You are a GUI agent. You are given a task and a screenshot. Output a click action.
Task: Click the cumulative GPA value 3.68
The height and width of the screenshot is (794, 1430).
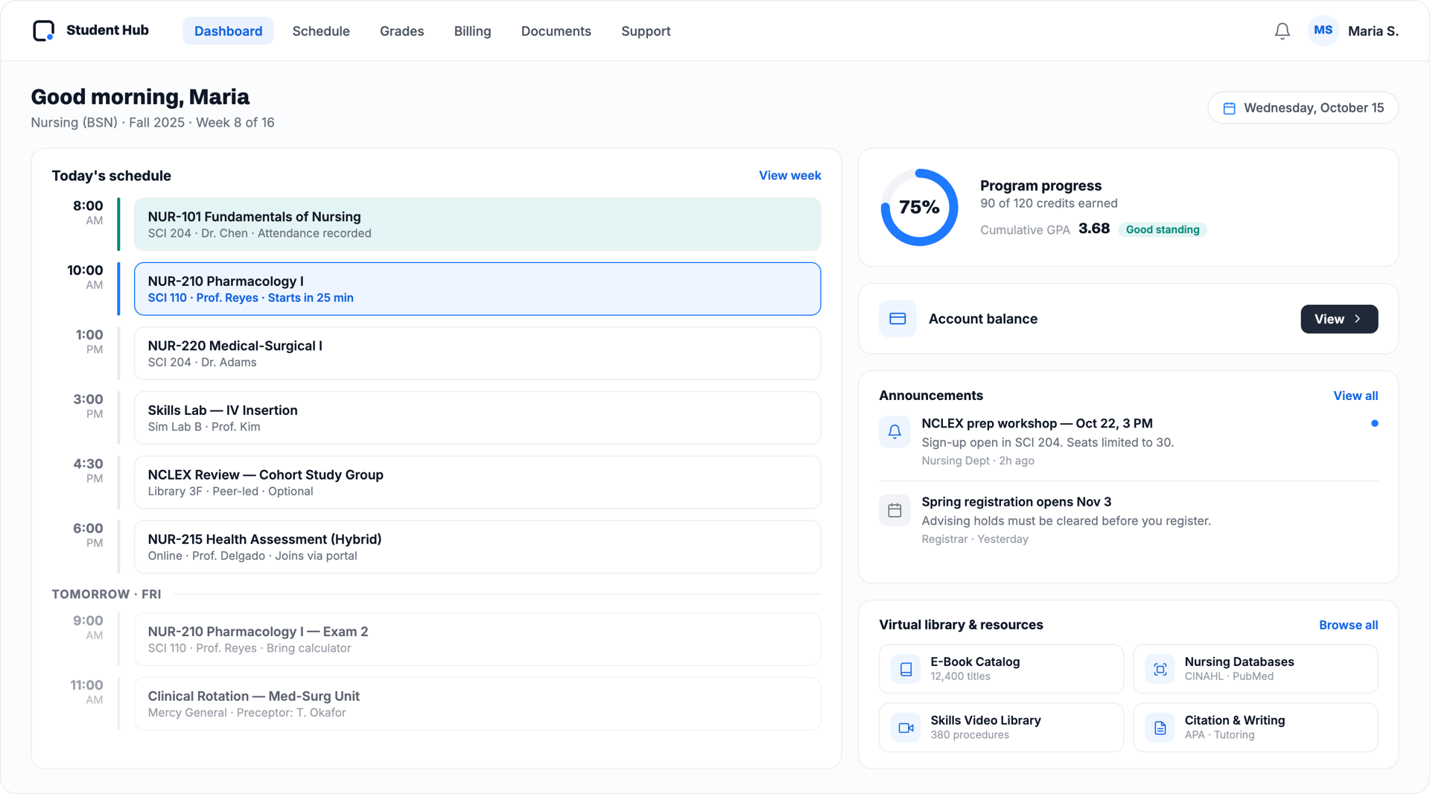(x=1093, y=229)
